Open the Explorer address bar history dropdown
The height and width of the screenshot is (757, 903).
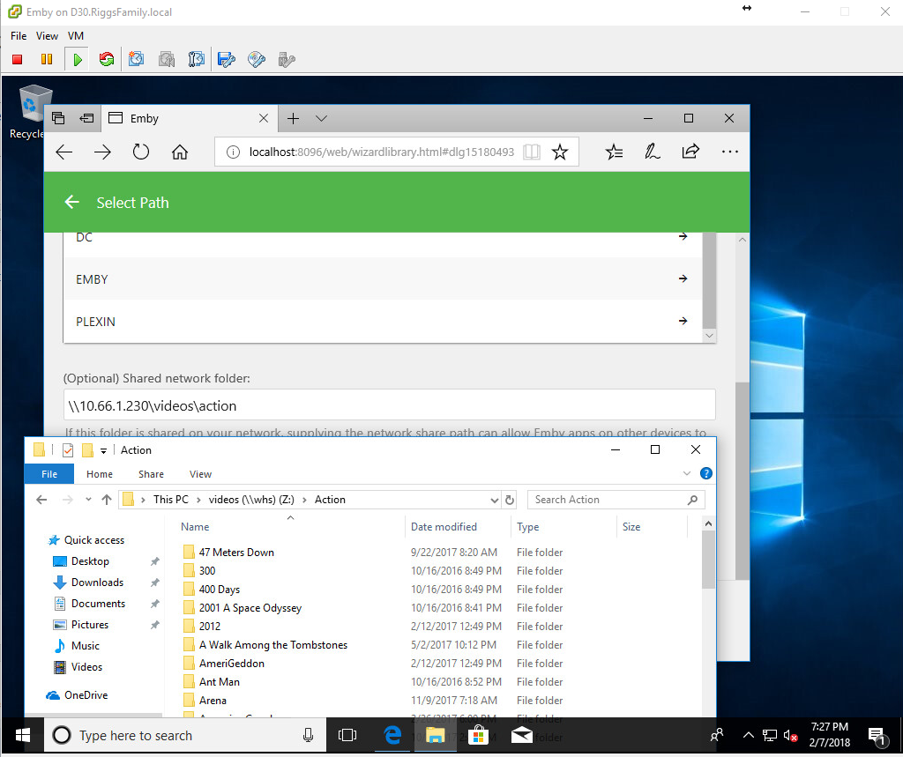coord(494,500)
